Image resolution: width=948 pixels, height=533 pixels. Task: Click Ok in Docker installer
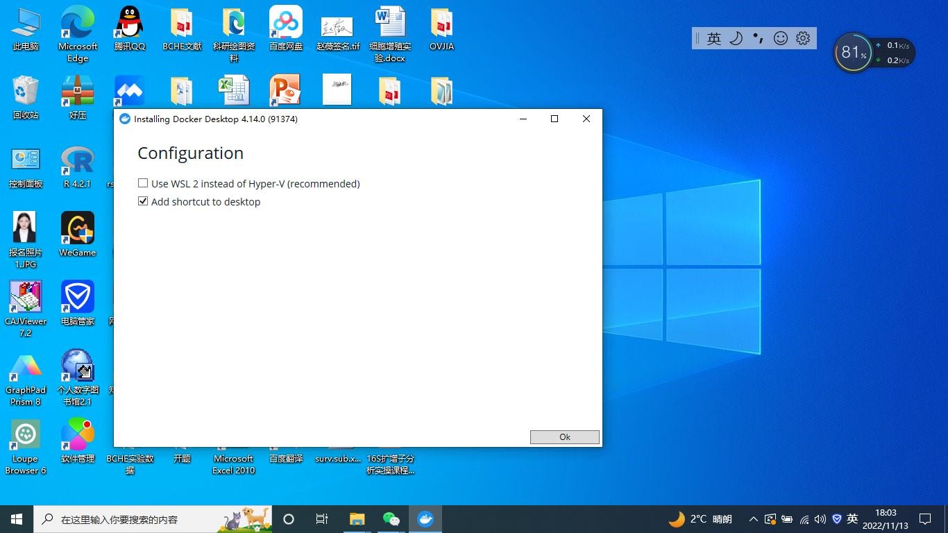tap(564, 437)
